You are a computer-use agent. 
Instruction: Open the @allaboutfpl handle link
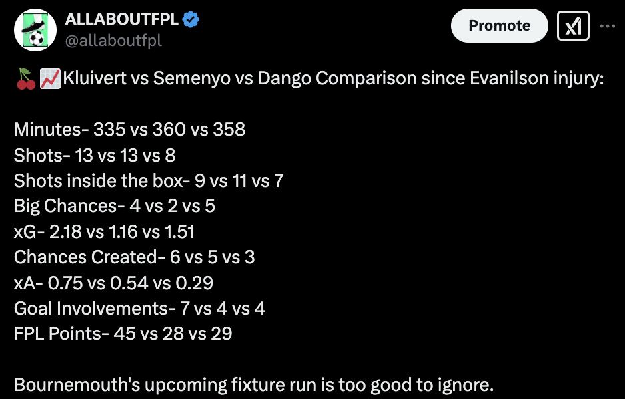(x=113, y=40)
